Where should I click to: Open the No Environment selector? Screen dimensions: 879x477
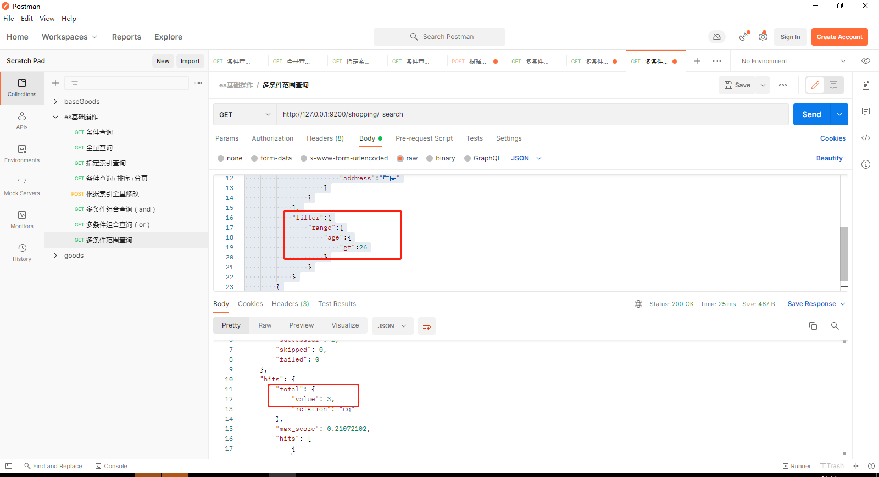[793, 61]
